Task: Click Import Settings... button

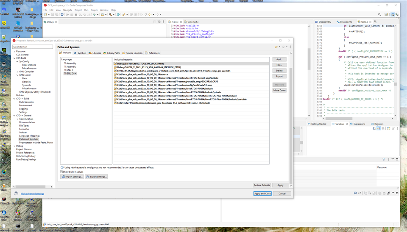Action: tap(72, 177)
